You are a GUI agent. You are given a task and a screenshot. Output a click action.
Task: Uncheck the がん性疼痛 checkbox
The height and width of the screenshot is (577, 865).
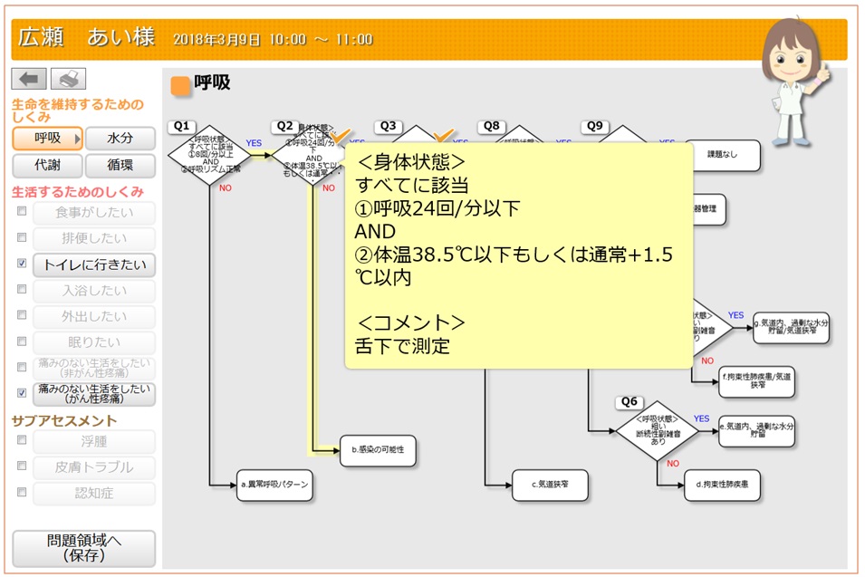point(22,393)
